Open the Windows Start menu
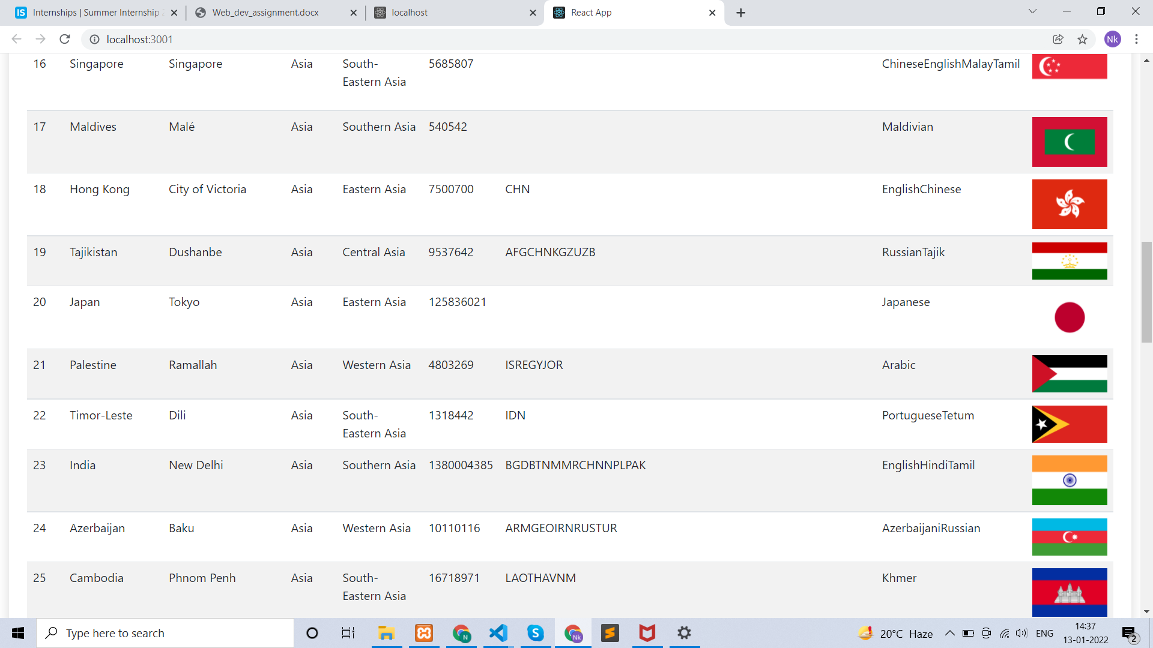This screenshot has height=648, width=1153. [18, 633]
